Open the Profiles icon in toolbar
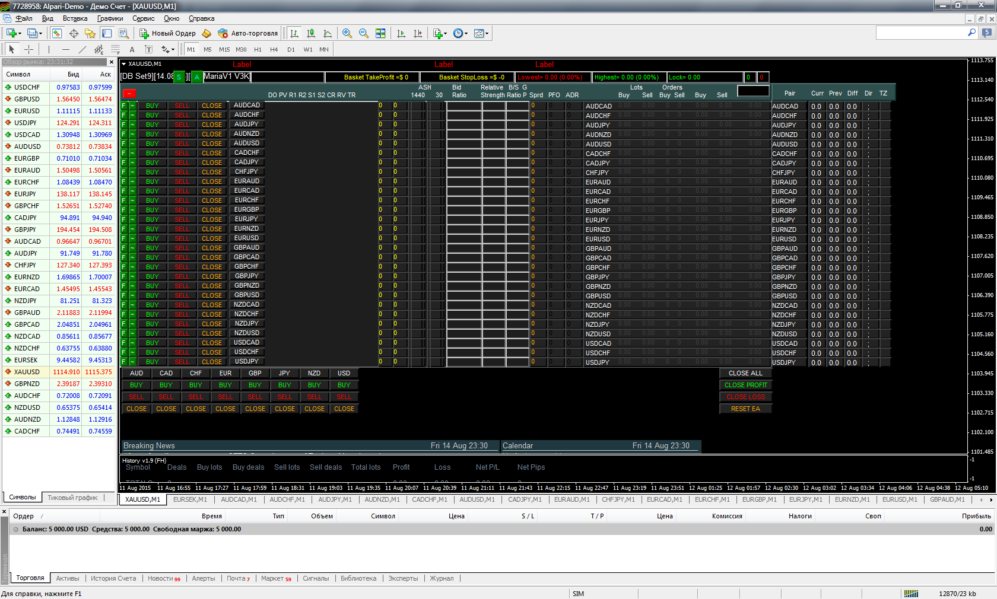 (33, 33)
